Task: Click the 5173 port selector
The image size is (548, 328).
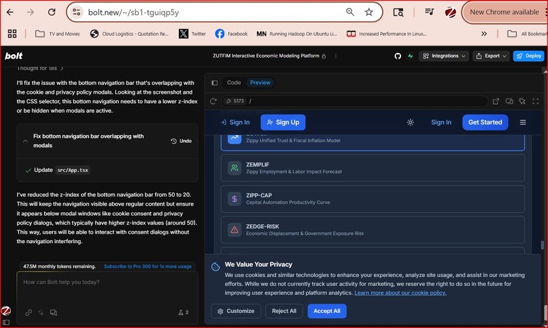Action: pos(235,101)
